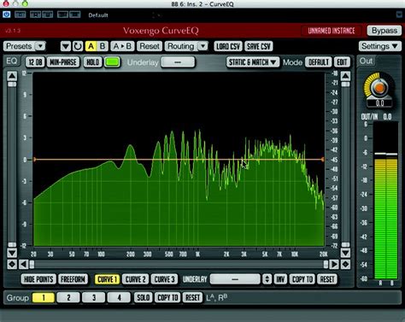This screenshot has height=322, width=405.
Task: Open the Presets dropdown arrow
Action: pos(40,46)
